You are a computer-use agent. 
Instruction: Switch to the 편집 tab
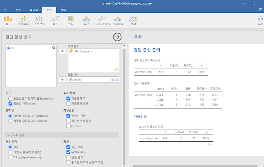pos(63,10)
